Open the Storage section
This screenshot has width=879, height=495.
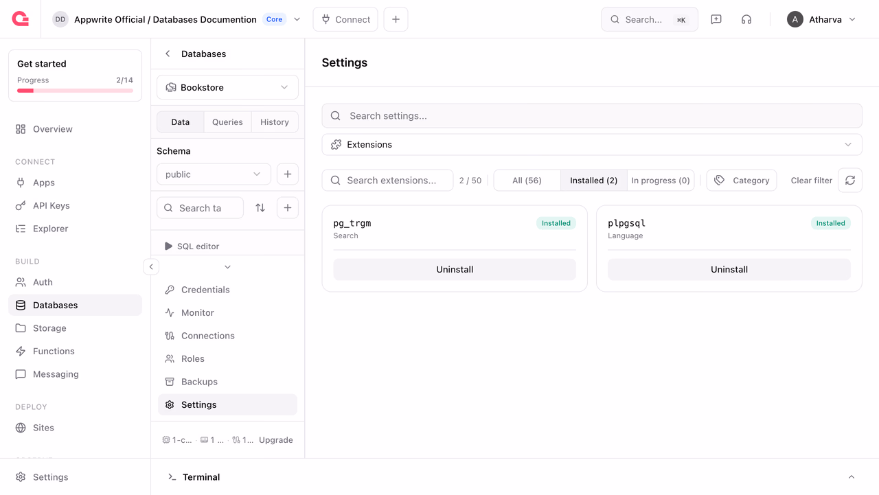coord(75,328)
